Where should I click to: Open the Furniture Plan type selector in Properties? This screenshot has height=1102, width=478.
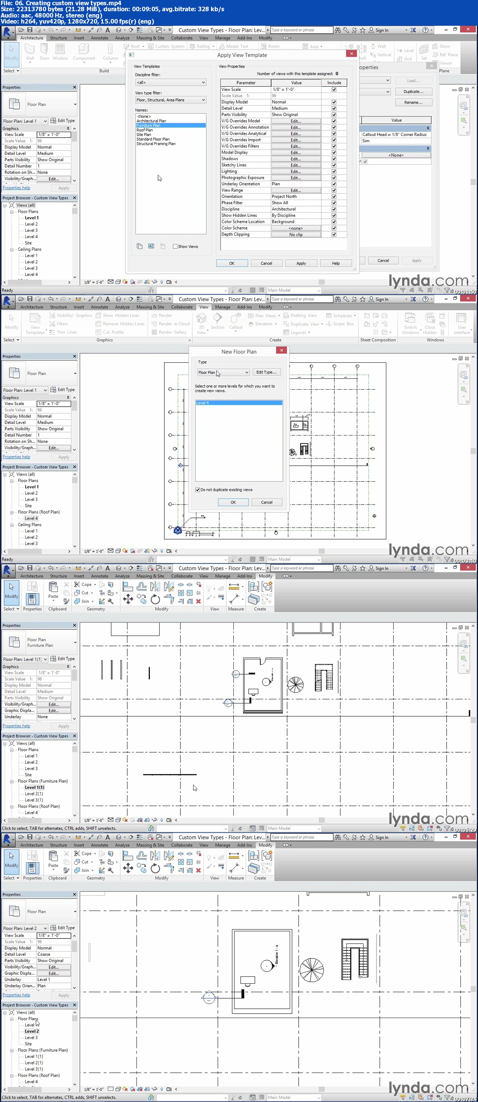click(x=40, y=643)
